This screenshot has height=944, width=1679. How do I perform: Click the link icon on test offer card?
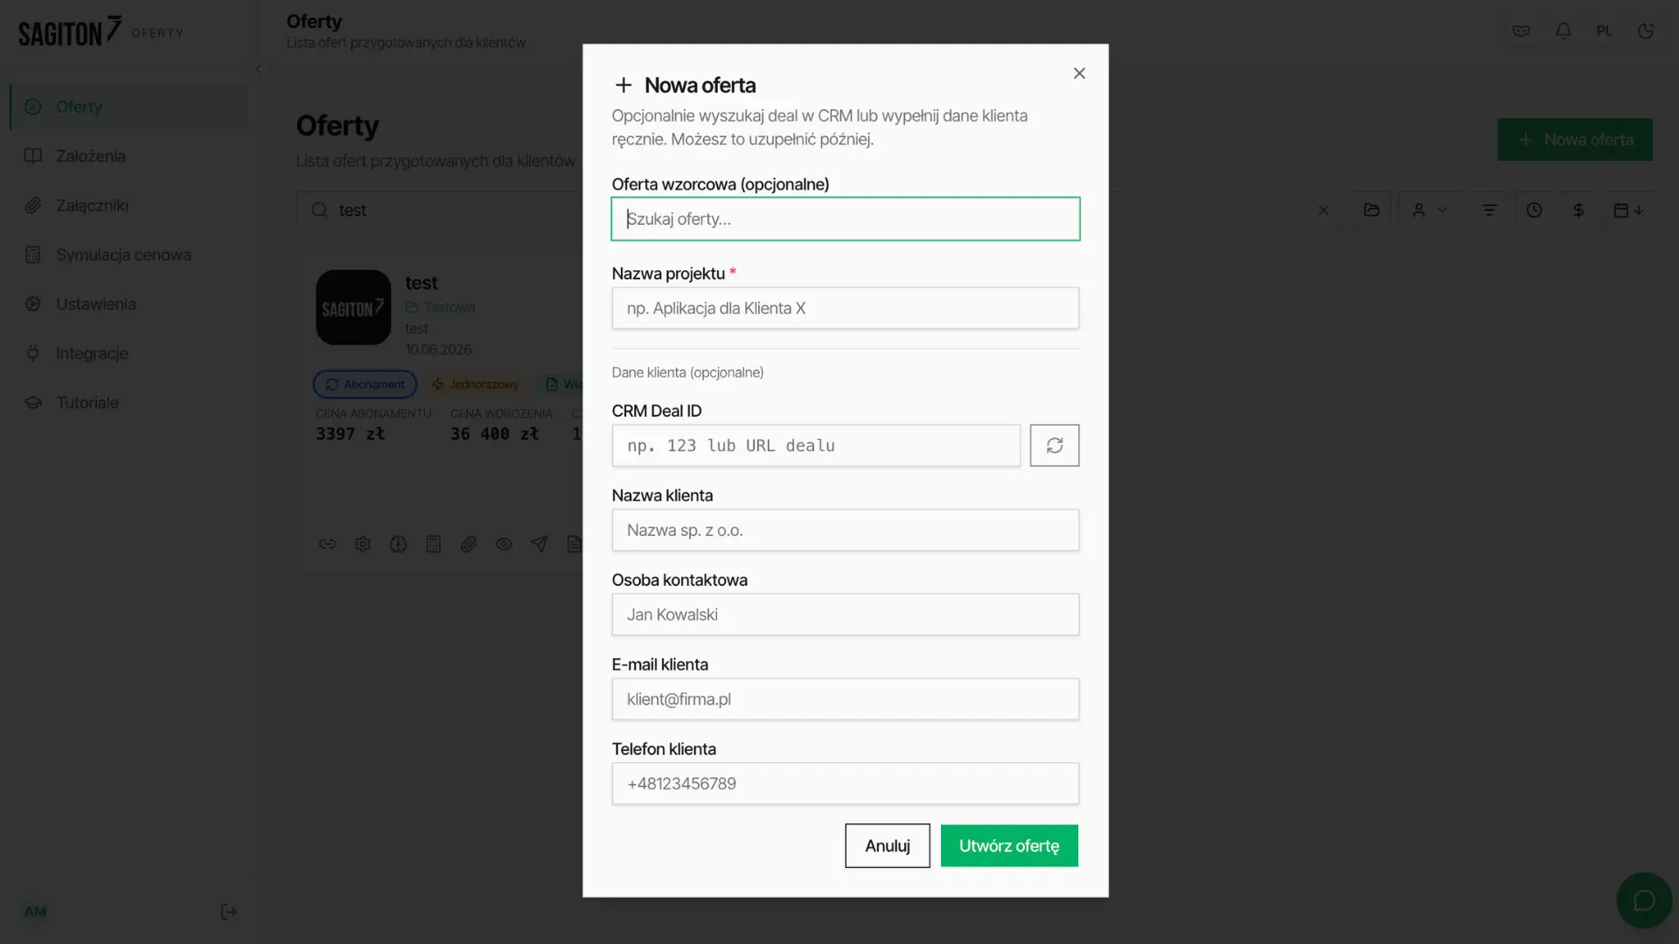pos(327,545)
